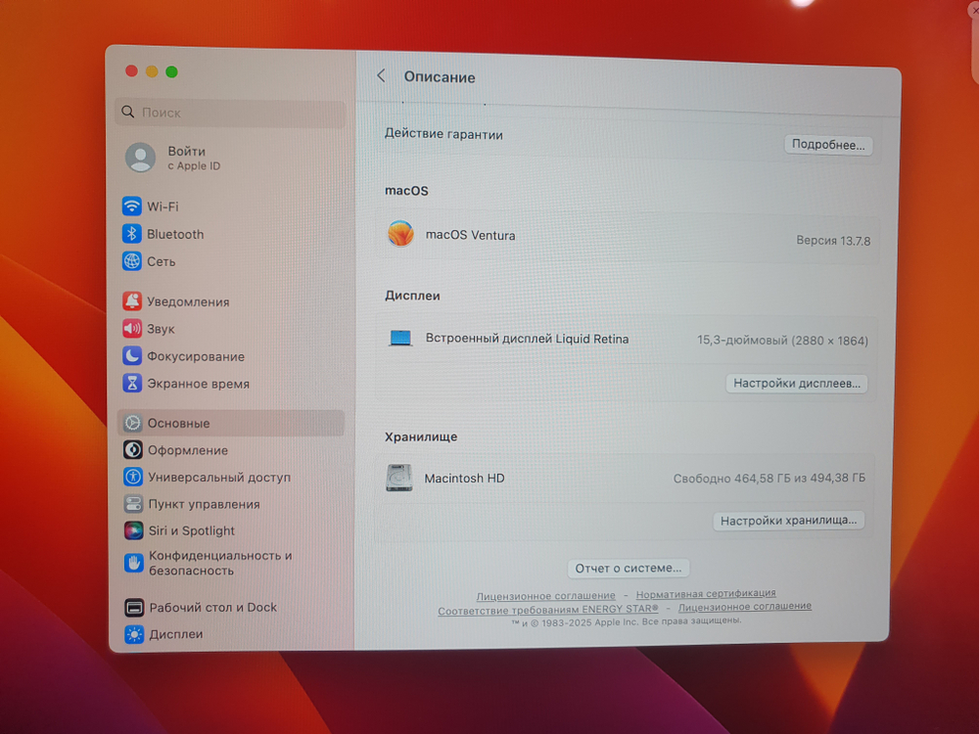Click the red close window button
Screen dimensions: 979x734
131,70
